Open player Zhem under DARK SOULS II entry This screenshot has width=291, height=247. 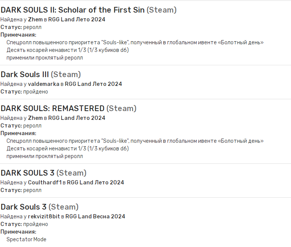[x=35, y=19]
